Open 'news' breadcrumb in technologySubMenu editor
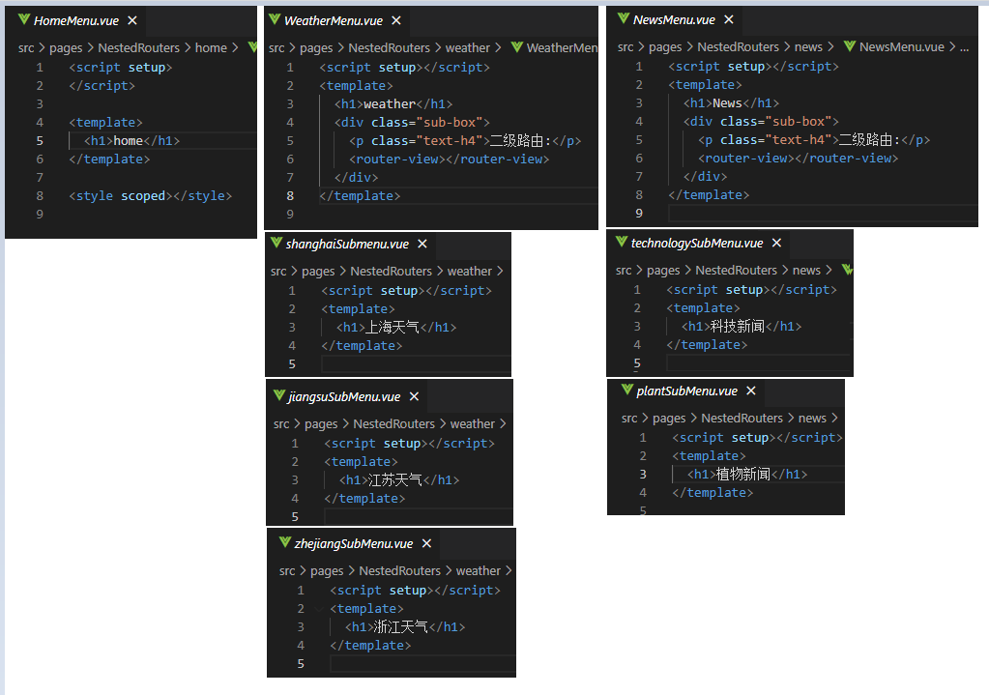The image size is (989, 695). pyautogui.click(x=806, y=270)
